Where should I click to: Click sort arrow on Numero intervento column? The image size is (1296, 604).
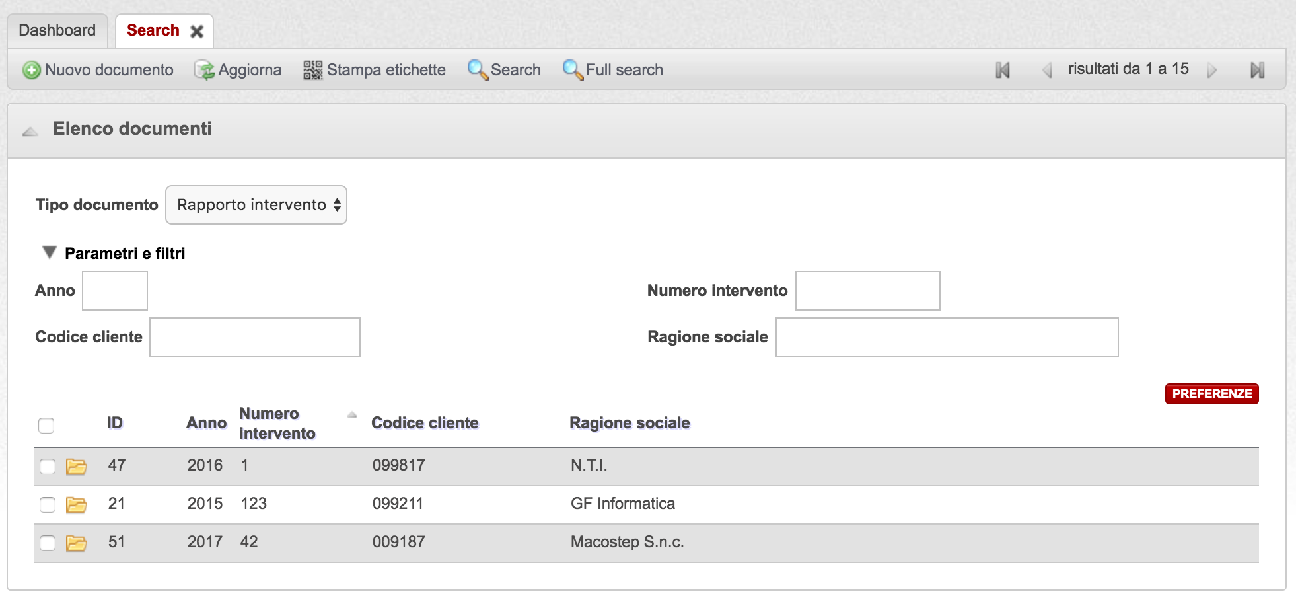pos(352,415)
